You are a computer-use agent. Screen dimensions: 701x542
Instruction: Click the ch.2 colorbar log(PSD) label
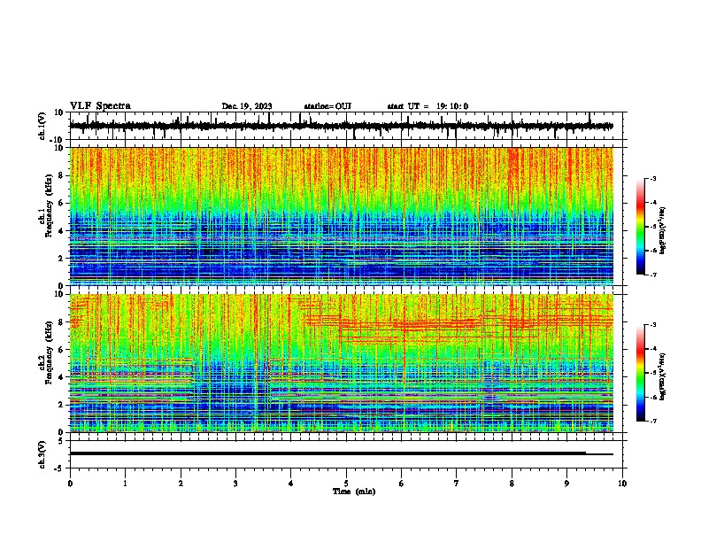(x=662, y=376)
